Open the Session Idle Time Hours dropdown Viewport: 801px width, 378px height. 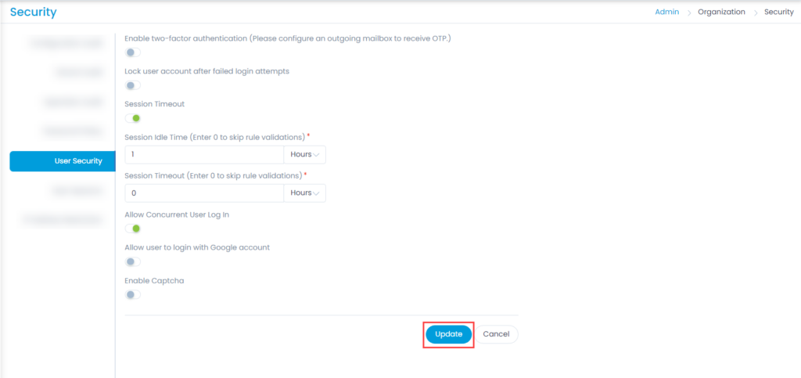304,155
